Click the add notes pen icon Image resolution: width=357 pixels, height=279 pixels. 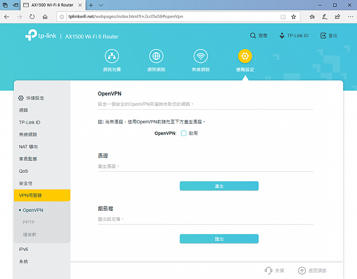[x=325, y=17]
